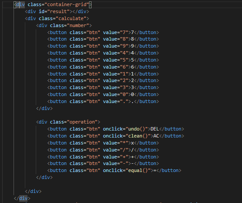Click the button line with value="9"
This screenshot has height=203, width=242.
tap(103, 46)
